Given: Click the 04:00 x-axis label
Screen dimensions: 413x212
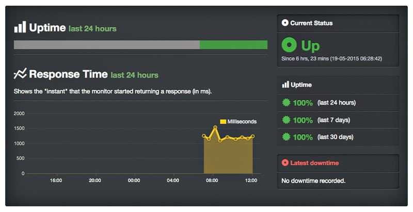Looking at the screenshot, I should (x=173, y=181).
